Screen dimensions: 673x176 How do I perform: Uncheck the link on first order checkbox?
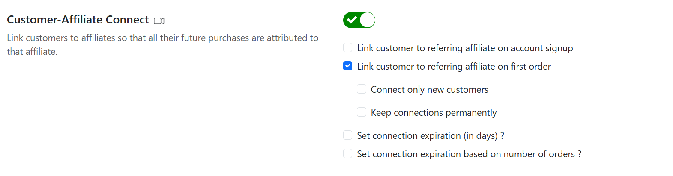(348, 66)
